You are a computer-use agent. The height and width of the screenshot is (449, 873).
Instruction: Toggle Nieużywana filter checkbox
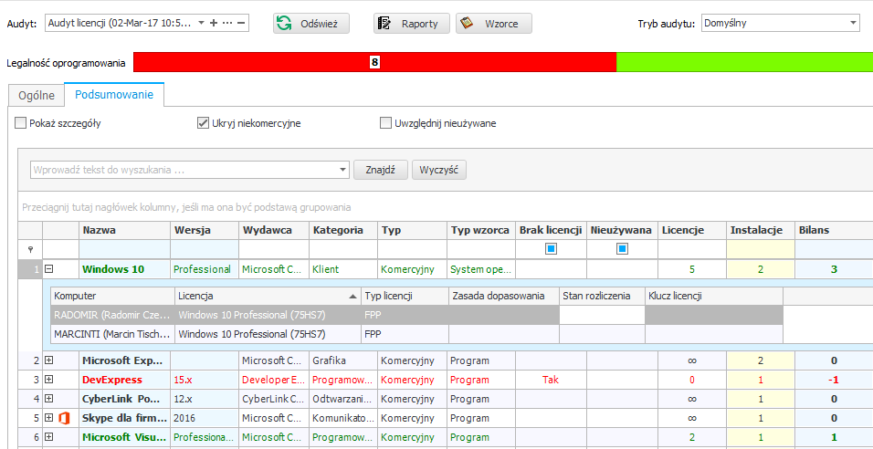click(622, 249)
